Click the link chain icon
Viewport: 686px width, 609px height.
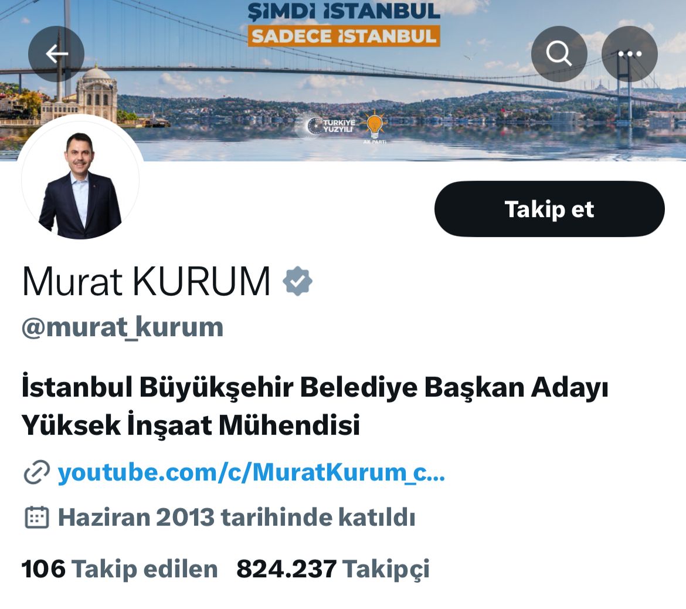[x=36, y=472]
